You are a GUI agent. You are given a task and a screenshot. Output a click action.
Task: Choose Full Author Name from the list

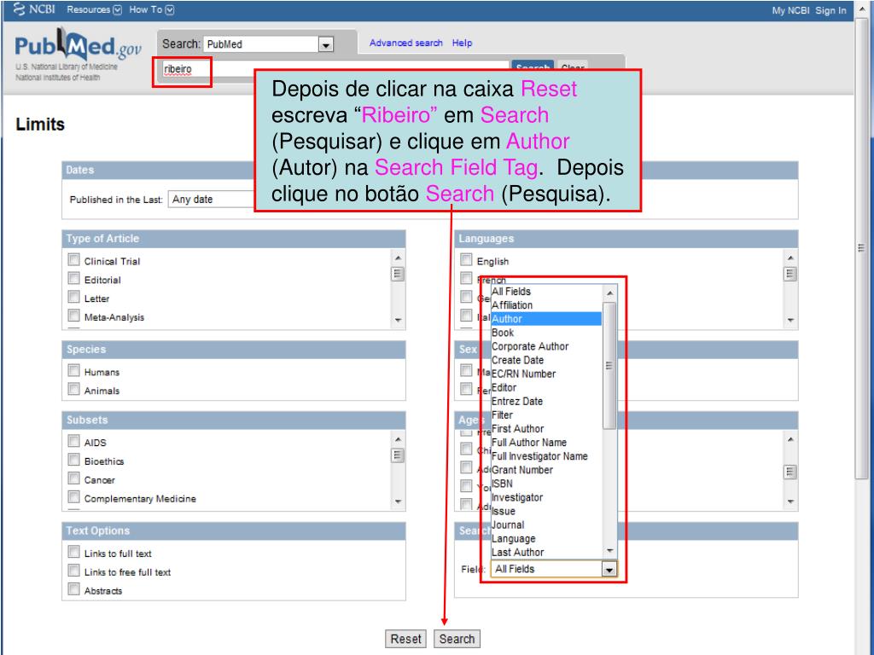(545, 443)
